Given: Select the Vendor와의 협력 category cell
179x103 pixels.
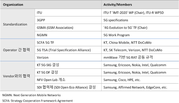Looking at the screenshot, I should (18, 76).
